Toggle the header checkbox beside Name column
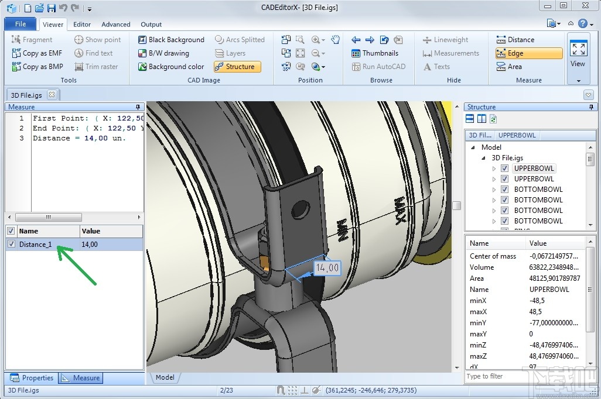The height and width of the screenshot is (399, 601). tap(11, 231)
